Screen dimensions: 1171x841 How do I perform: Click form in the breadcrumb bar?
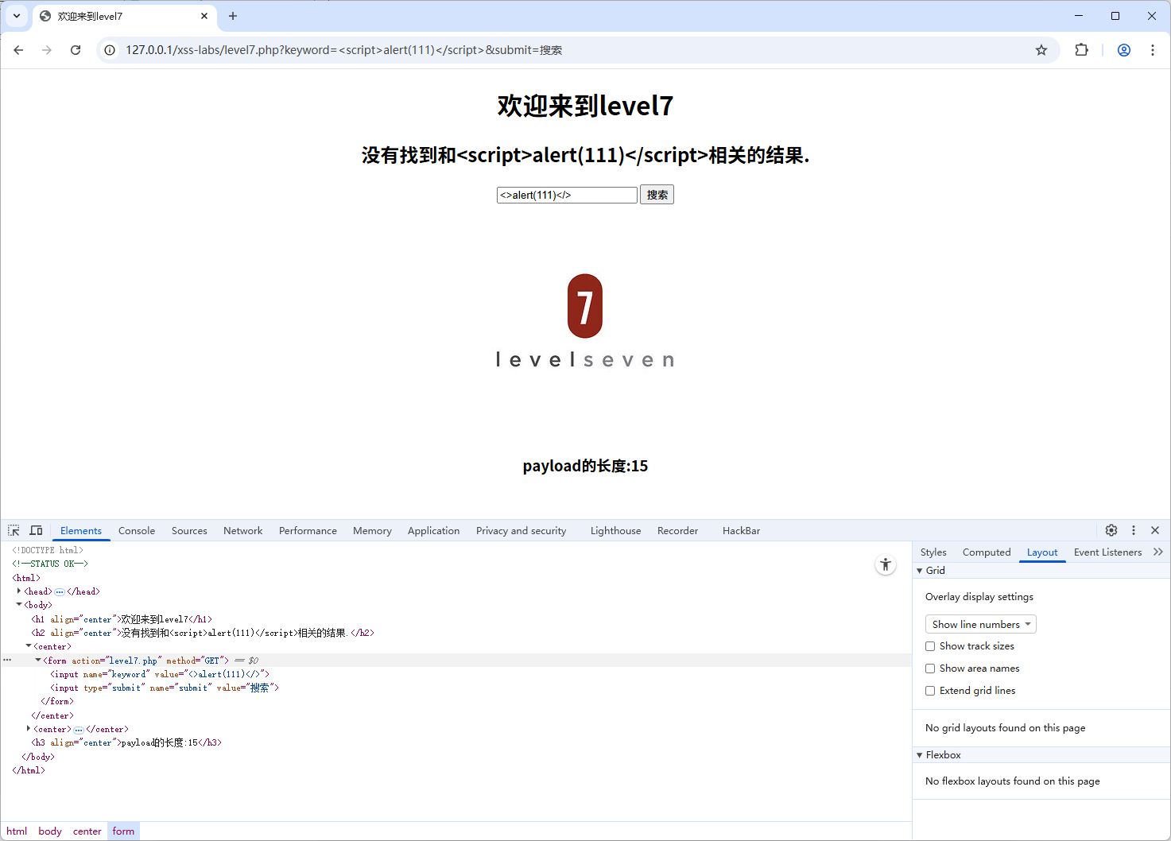pos(123,831)
